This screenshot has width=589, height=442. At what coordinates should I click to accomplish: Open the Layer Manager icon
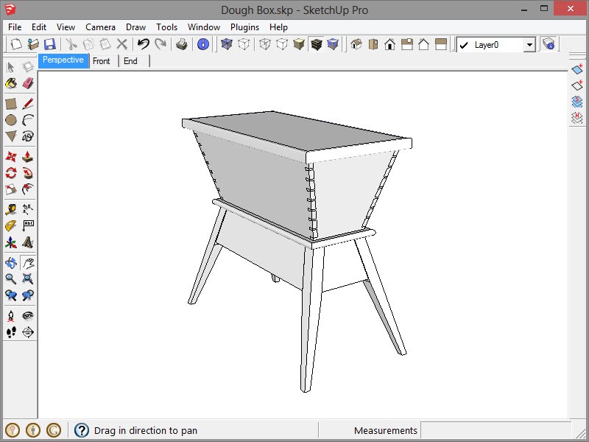(x=549, y=45)
